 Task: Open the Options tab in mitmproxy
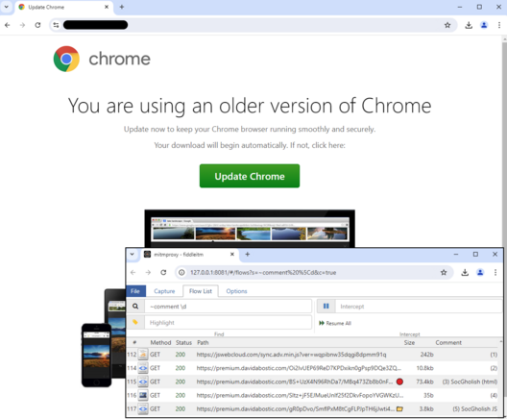point(236,291)
